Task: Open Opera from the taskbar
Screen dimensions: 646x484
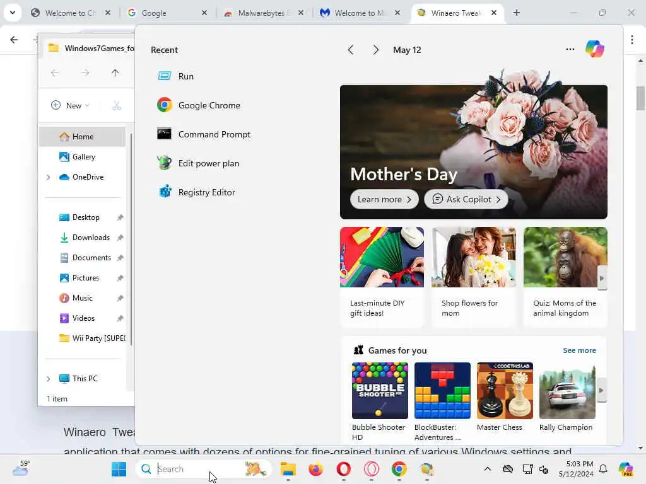Action: [344, 469]
